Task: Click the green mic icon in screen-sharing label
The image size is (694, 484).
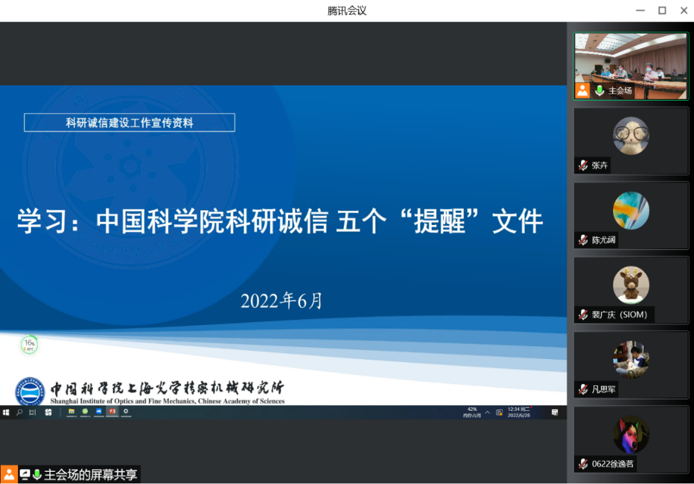Action: [37, 474]
